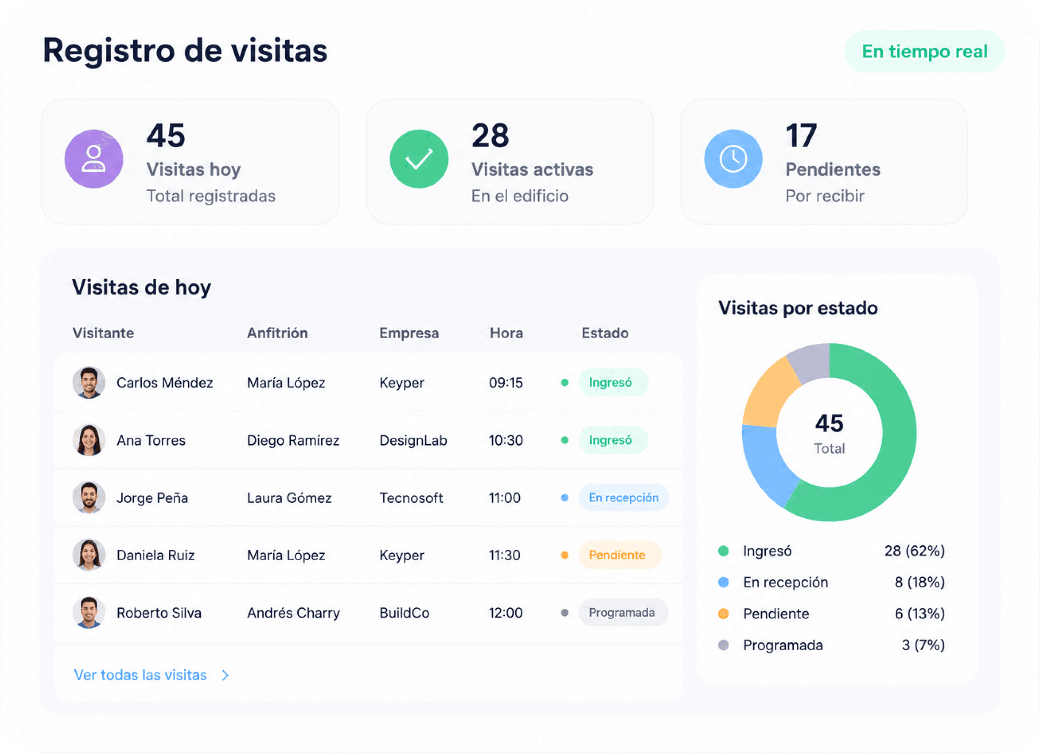Click Jorge Peña's avatar photo
1040x753 pixels.
click(x=89, y=497)
